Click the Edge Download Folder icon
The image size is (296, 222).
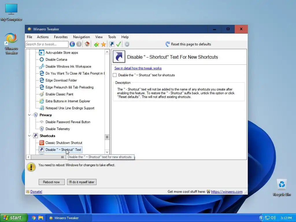pos(42,80)
